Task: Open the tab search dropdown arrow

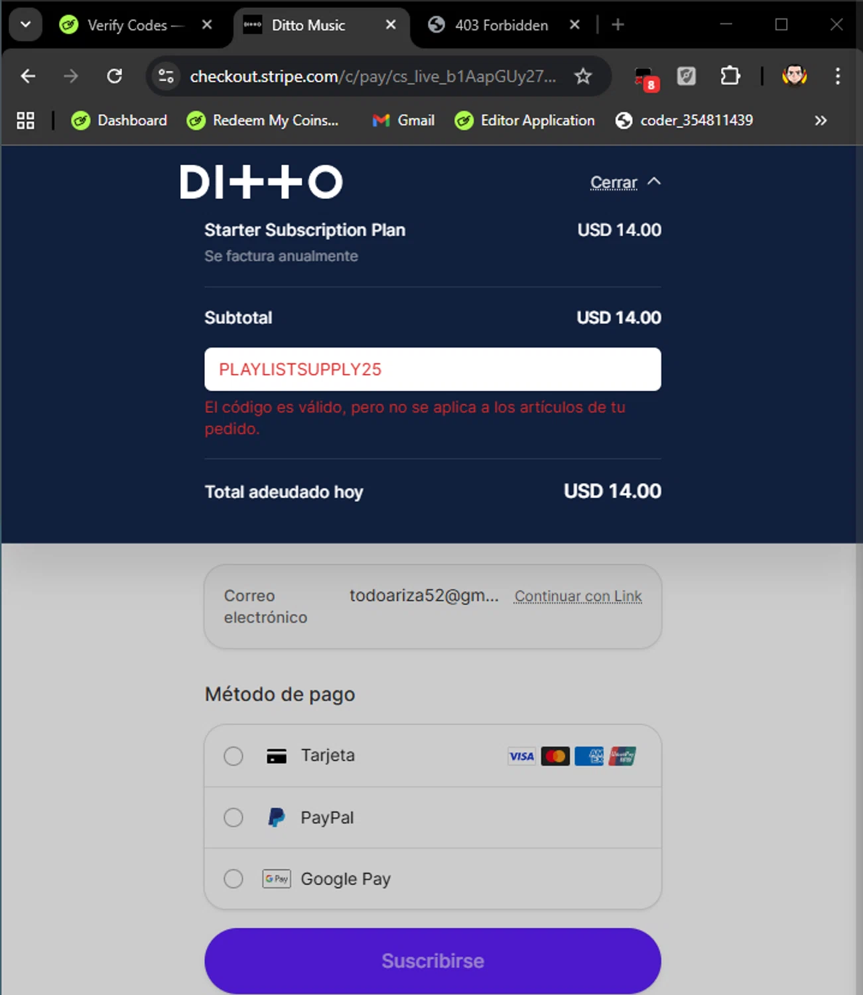Action: (x=26, y=25)
